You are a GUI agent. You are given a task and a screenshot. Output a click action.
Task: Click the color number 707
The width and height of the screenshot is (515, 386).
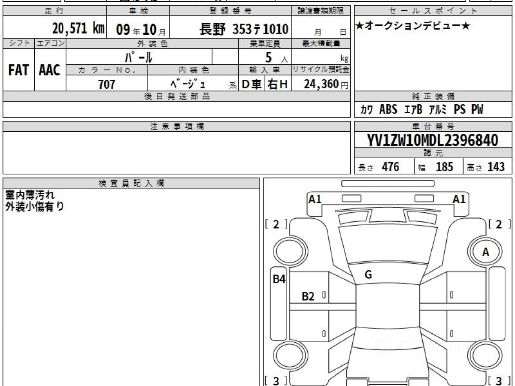tap(106, 84)
